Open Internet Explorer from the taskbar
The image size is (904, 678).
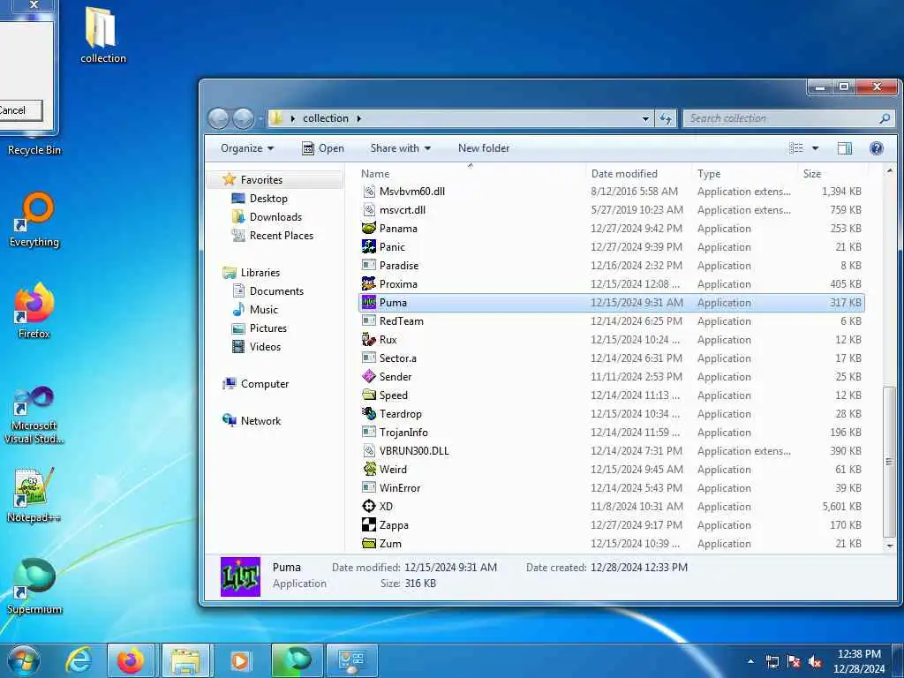pos(79,660)
